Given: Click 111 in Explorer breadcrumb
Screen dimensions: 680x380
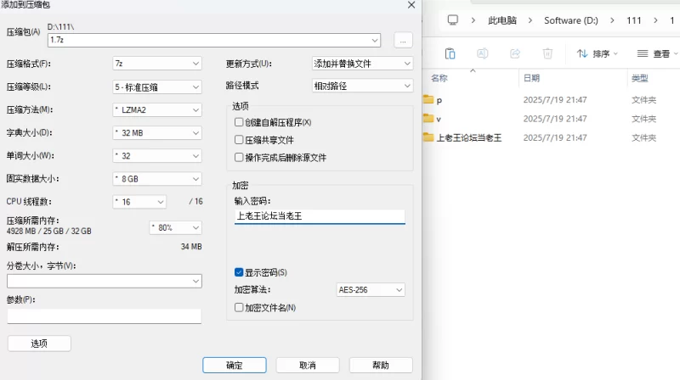Looking at the screenshot, I should (x=633, y=20).
